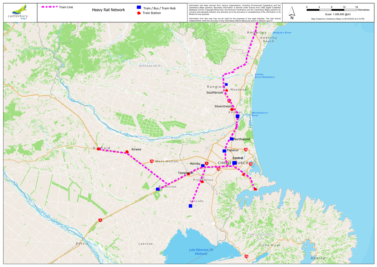Click the 'Amberley Beach' map label
Image resolution: width=377 pixels, height=267 pixels.
269,39
